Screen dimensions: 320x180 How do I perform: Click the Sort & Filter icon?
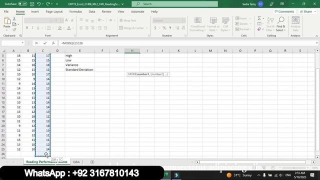270,24
